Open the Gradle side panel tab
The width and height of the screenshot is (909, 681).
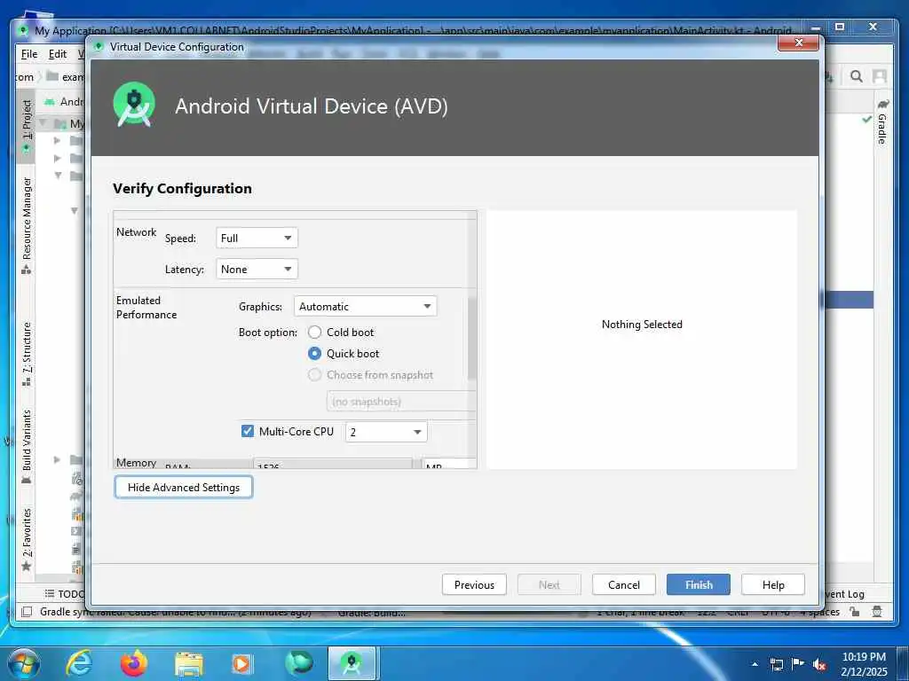882,121
